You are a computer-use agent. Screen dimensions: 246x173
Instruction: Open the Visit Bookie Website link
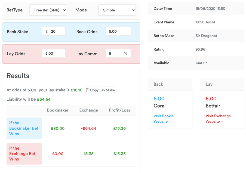(x=164, y=119)
